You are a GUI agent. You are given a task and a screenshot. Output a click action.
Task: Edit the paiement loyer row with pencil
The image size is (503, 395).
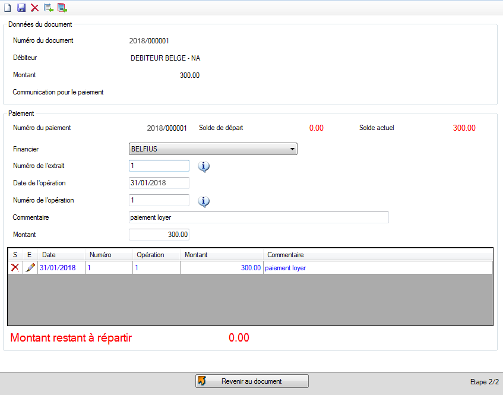pyautogui.click(x=30, y=268)
